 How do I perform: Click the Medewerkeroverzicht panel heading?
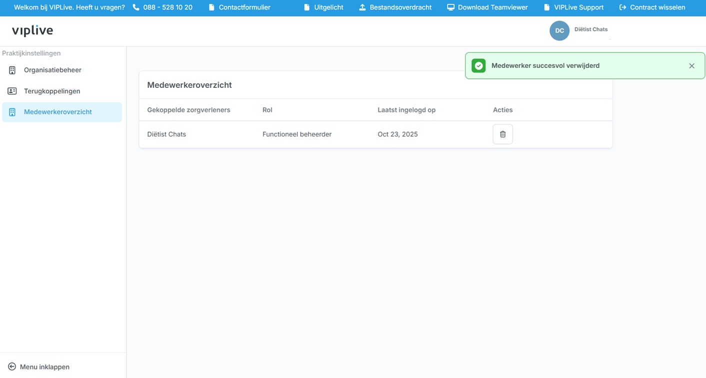[x=189, y=85]
